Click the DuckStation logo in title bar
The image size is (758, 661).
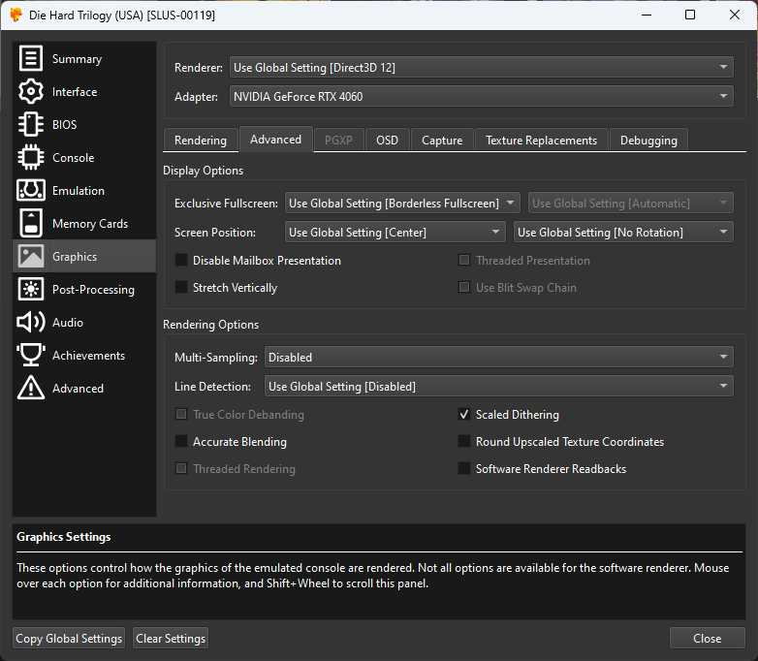(16, 15)
